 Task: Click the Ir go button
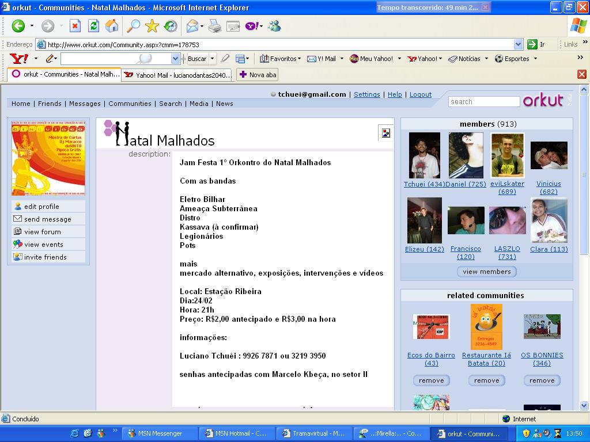click(x=536, y=44)
